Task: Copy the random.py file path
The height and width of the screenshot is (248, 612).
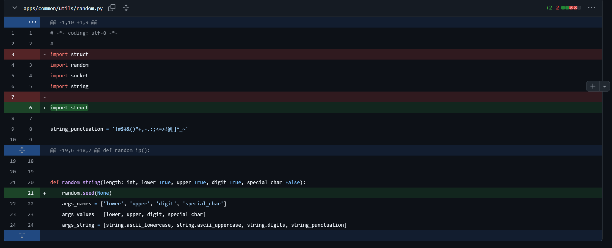Action: point(112,8)
